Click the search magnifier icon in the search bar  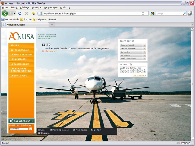185,13
